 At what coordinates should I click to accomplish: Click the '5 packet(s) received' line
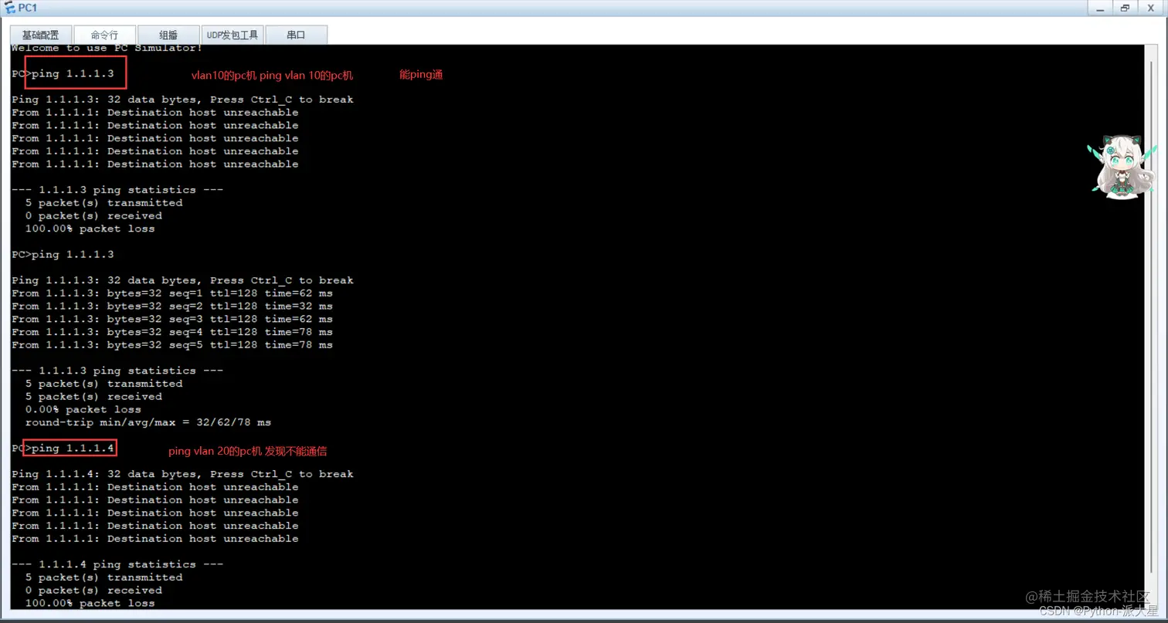click(93, 397)
